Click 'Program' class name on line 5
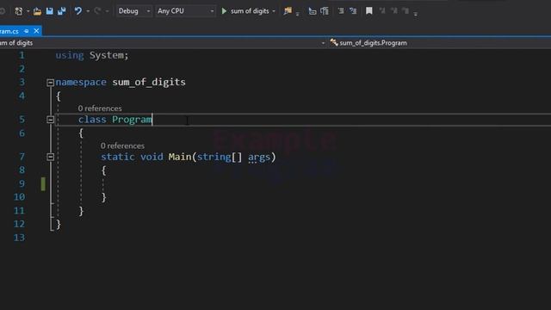The width and height of the screenshot is (551, 310). coord(132,120)
